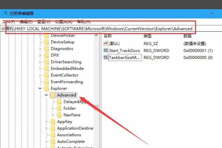Expand the Folder subkey arrow
The width and height of the screenshot is (222, 148).
53,108
